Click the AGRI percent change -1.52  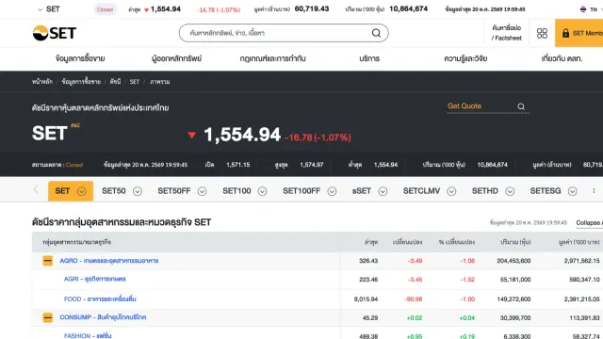tap(467, 280)
